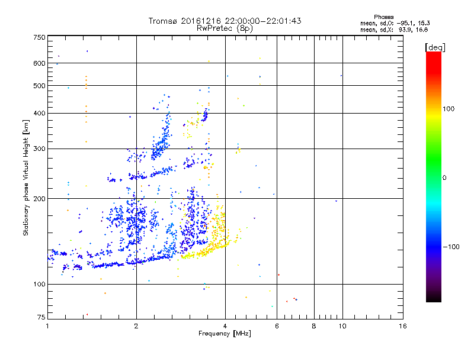Click the colorbar tick label '0'
This screenshot has height=355, width=474.
click(444, 178)
